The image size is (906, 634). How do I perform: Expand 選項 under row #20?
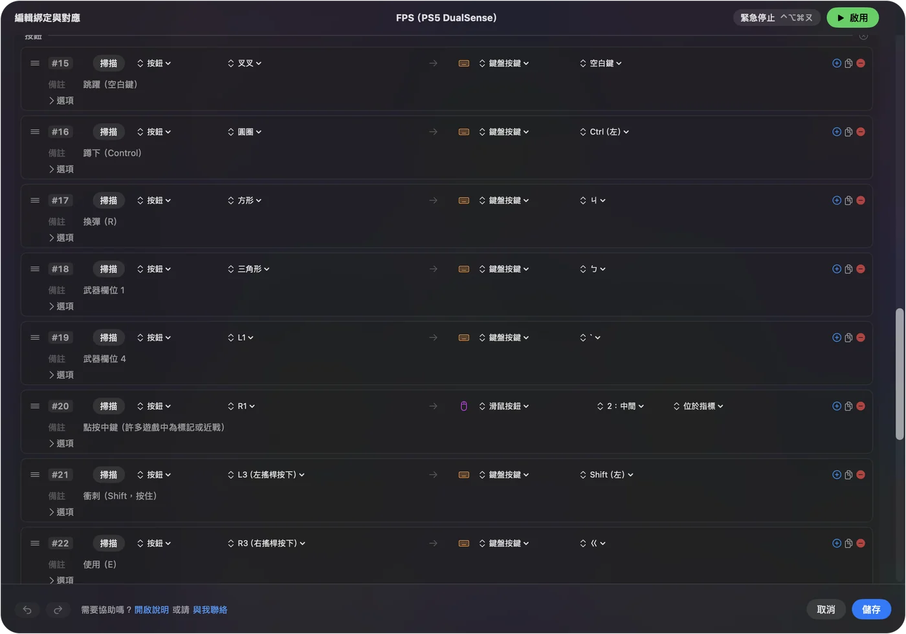pyautogui.click(x=61, y=443)
